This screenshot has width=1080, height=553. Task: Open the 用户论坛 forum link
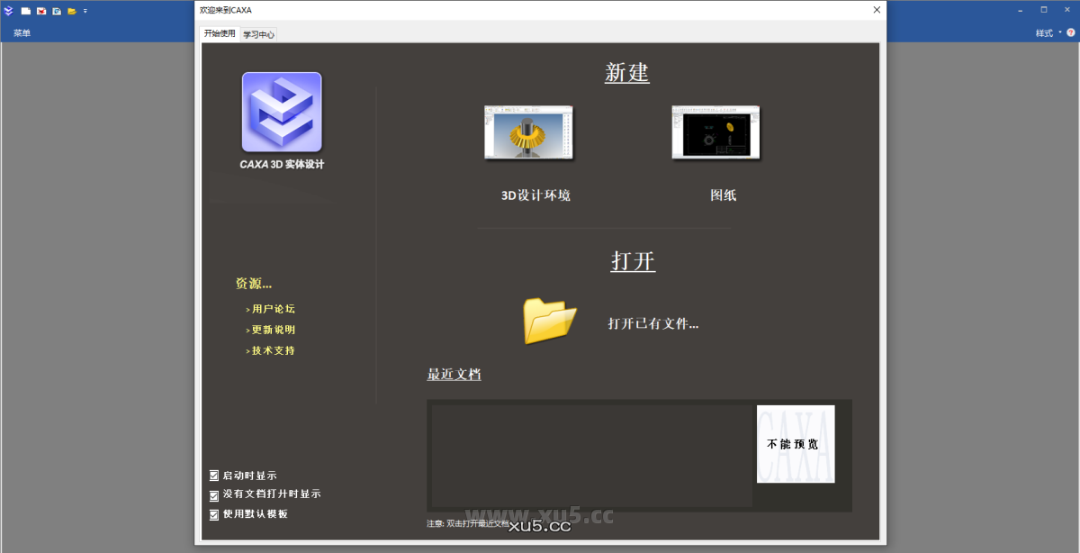click(274, 308)
